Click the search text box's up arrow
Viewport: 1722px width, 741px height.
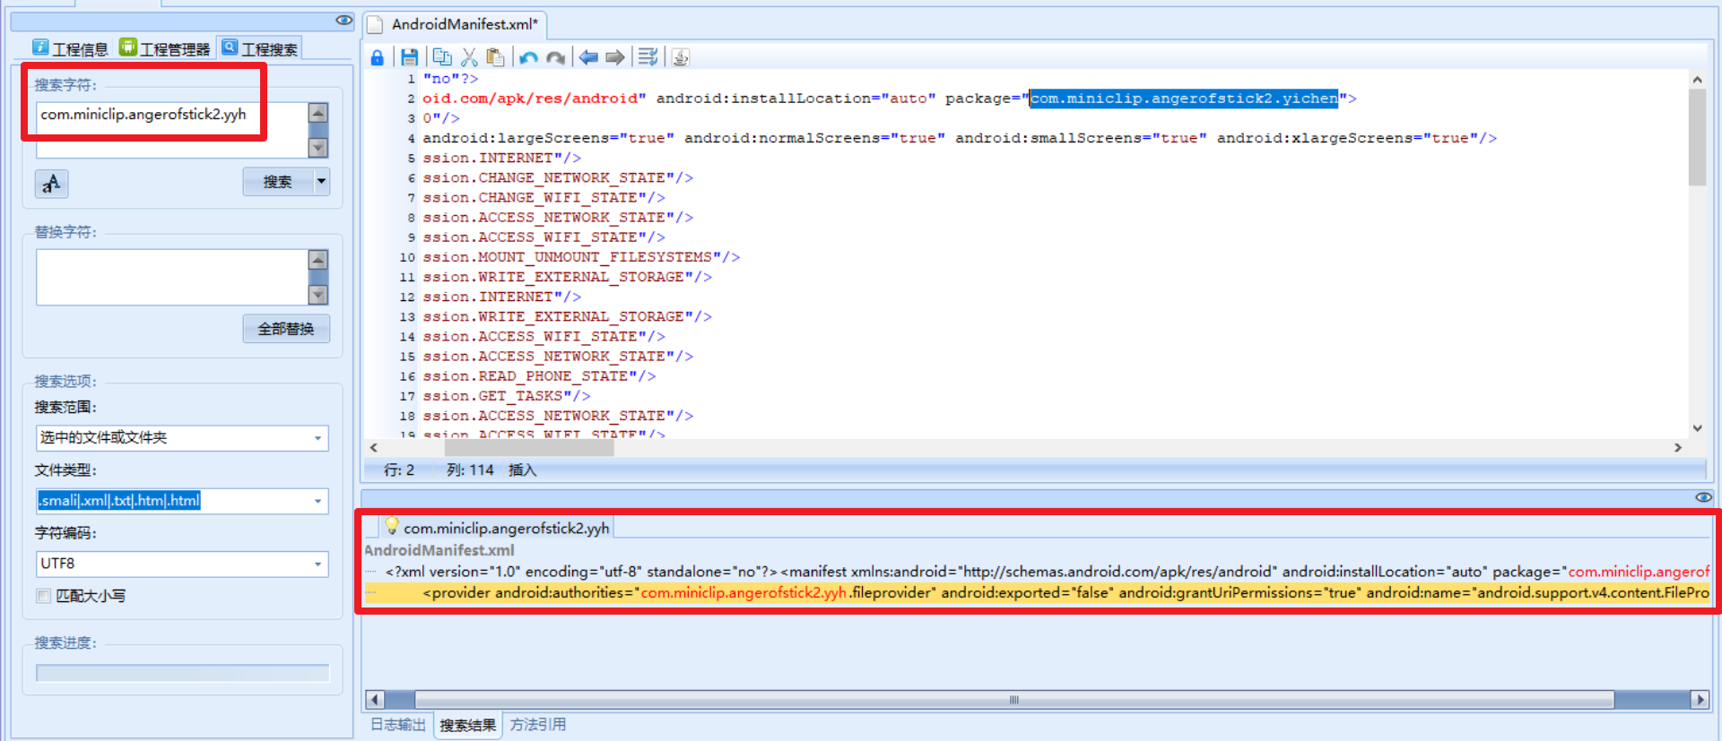pyautogui.click(x=317, y=113)
